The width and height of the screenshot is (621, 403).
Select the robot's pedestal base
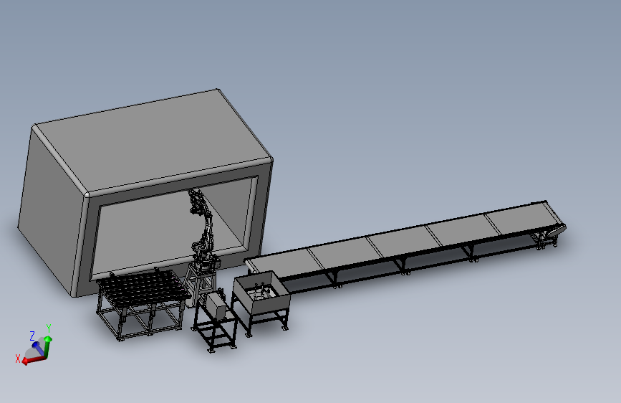[200, 284]
